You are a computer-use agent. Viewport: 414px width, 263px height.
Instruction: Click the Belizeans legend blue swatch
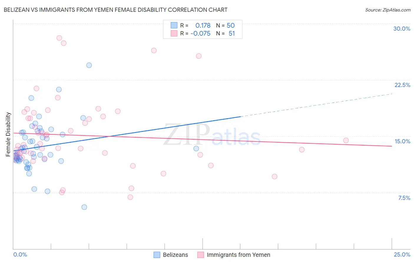(157, 255)
